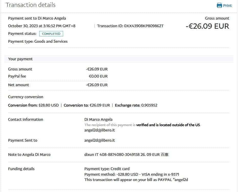
Task: Click the Print link text
Action: (x=227, y=6)
